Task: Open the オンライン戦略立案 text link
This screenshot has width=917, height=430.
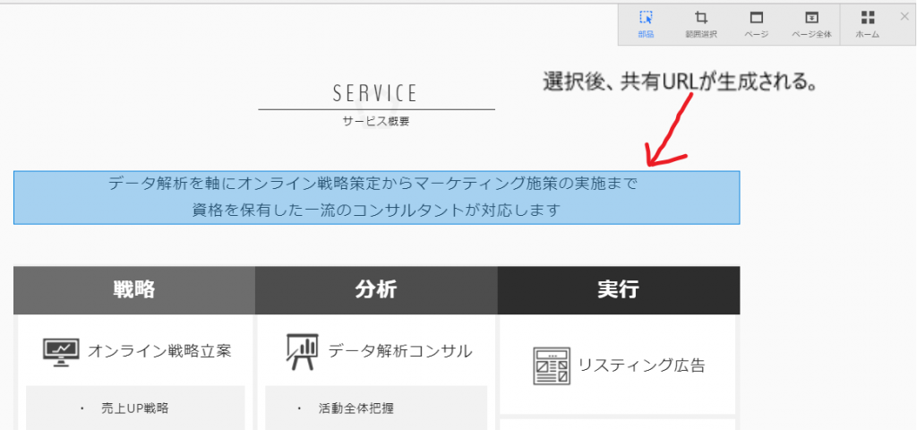Action: (159, 351)
